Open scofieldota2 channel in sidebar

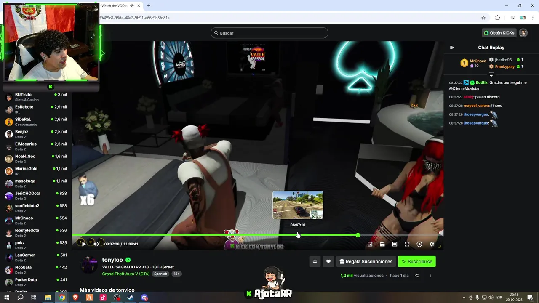pos(36,208)
